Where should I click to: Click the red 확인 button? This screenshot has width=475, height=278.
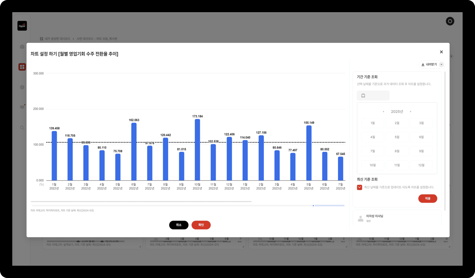[201, 225]
